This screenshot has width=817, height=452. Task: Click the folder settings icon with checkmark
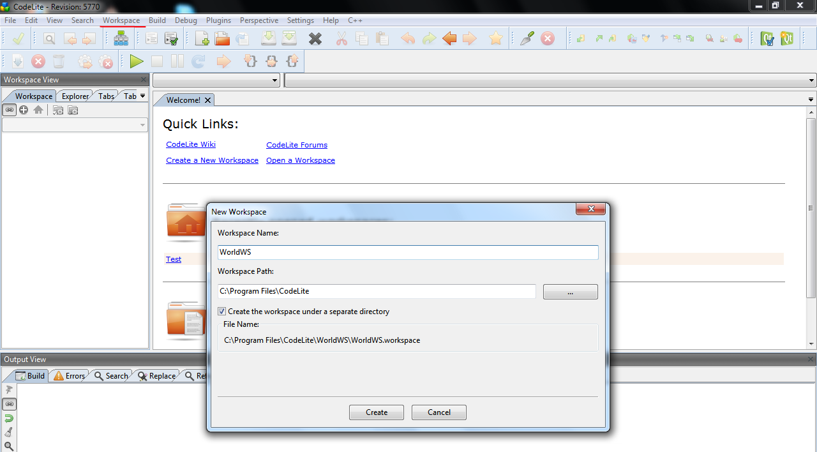[58, 110]
